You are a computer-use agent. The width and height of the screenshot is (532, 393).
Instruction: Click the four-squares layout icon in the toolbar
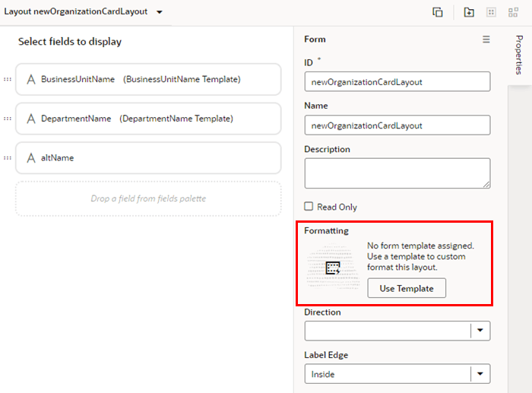point(513,12)
